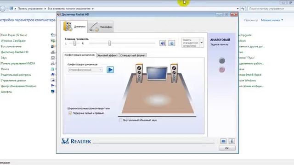Click the speakers icon on Динамики tab
Viewport: 294px width, 165px height.
pyautogui.click(x=68, y=26)
